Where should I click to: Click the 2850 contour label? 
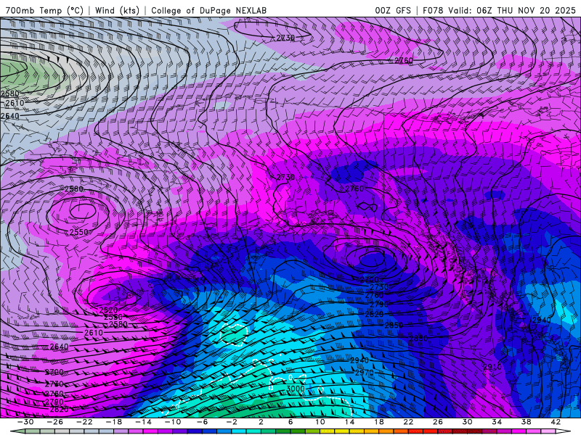pos(394,325)
